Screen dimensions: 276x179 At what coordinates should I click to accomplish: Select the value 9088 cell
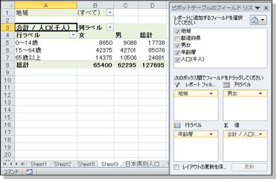126,42
